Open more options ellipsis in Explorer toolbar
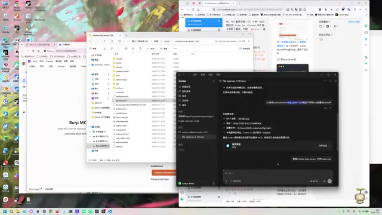This screenshot has height=215, width=382. 175,48
